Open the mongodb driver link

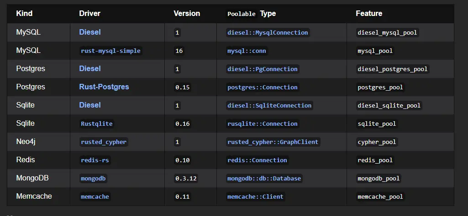[x=93, y=179]
